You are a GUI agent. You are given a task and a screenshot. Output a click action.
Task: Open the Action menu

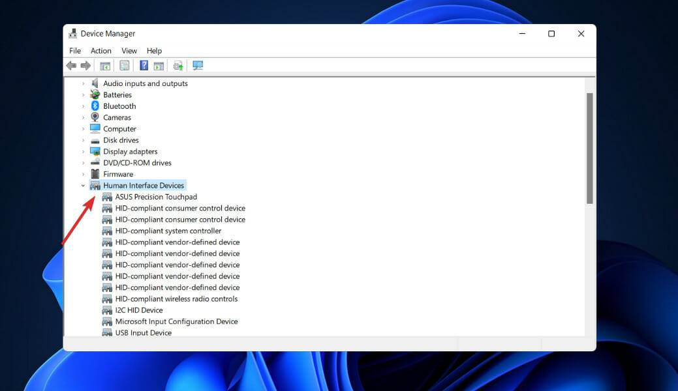coord(101,51)
